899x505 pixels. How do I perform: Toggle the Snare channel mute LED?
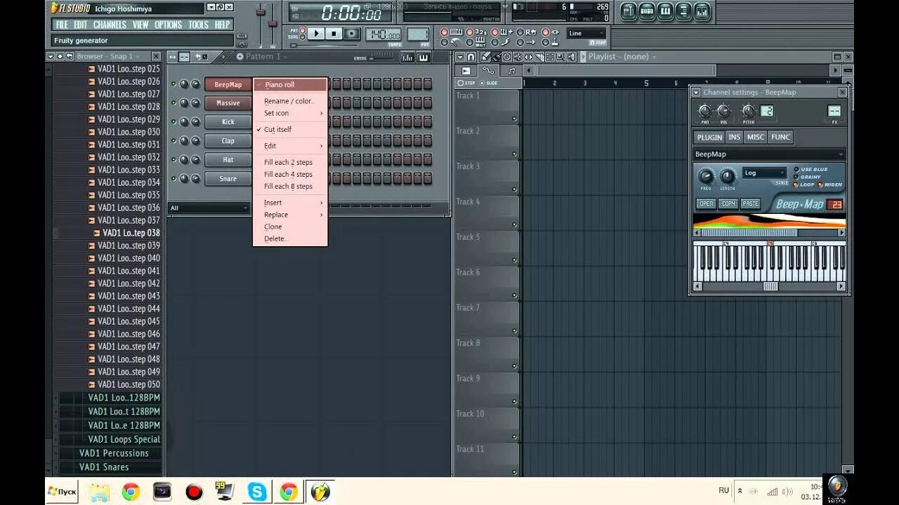click(173, 179)
